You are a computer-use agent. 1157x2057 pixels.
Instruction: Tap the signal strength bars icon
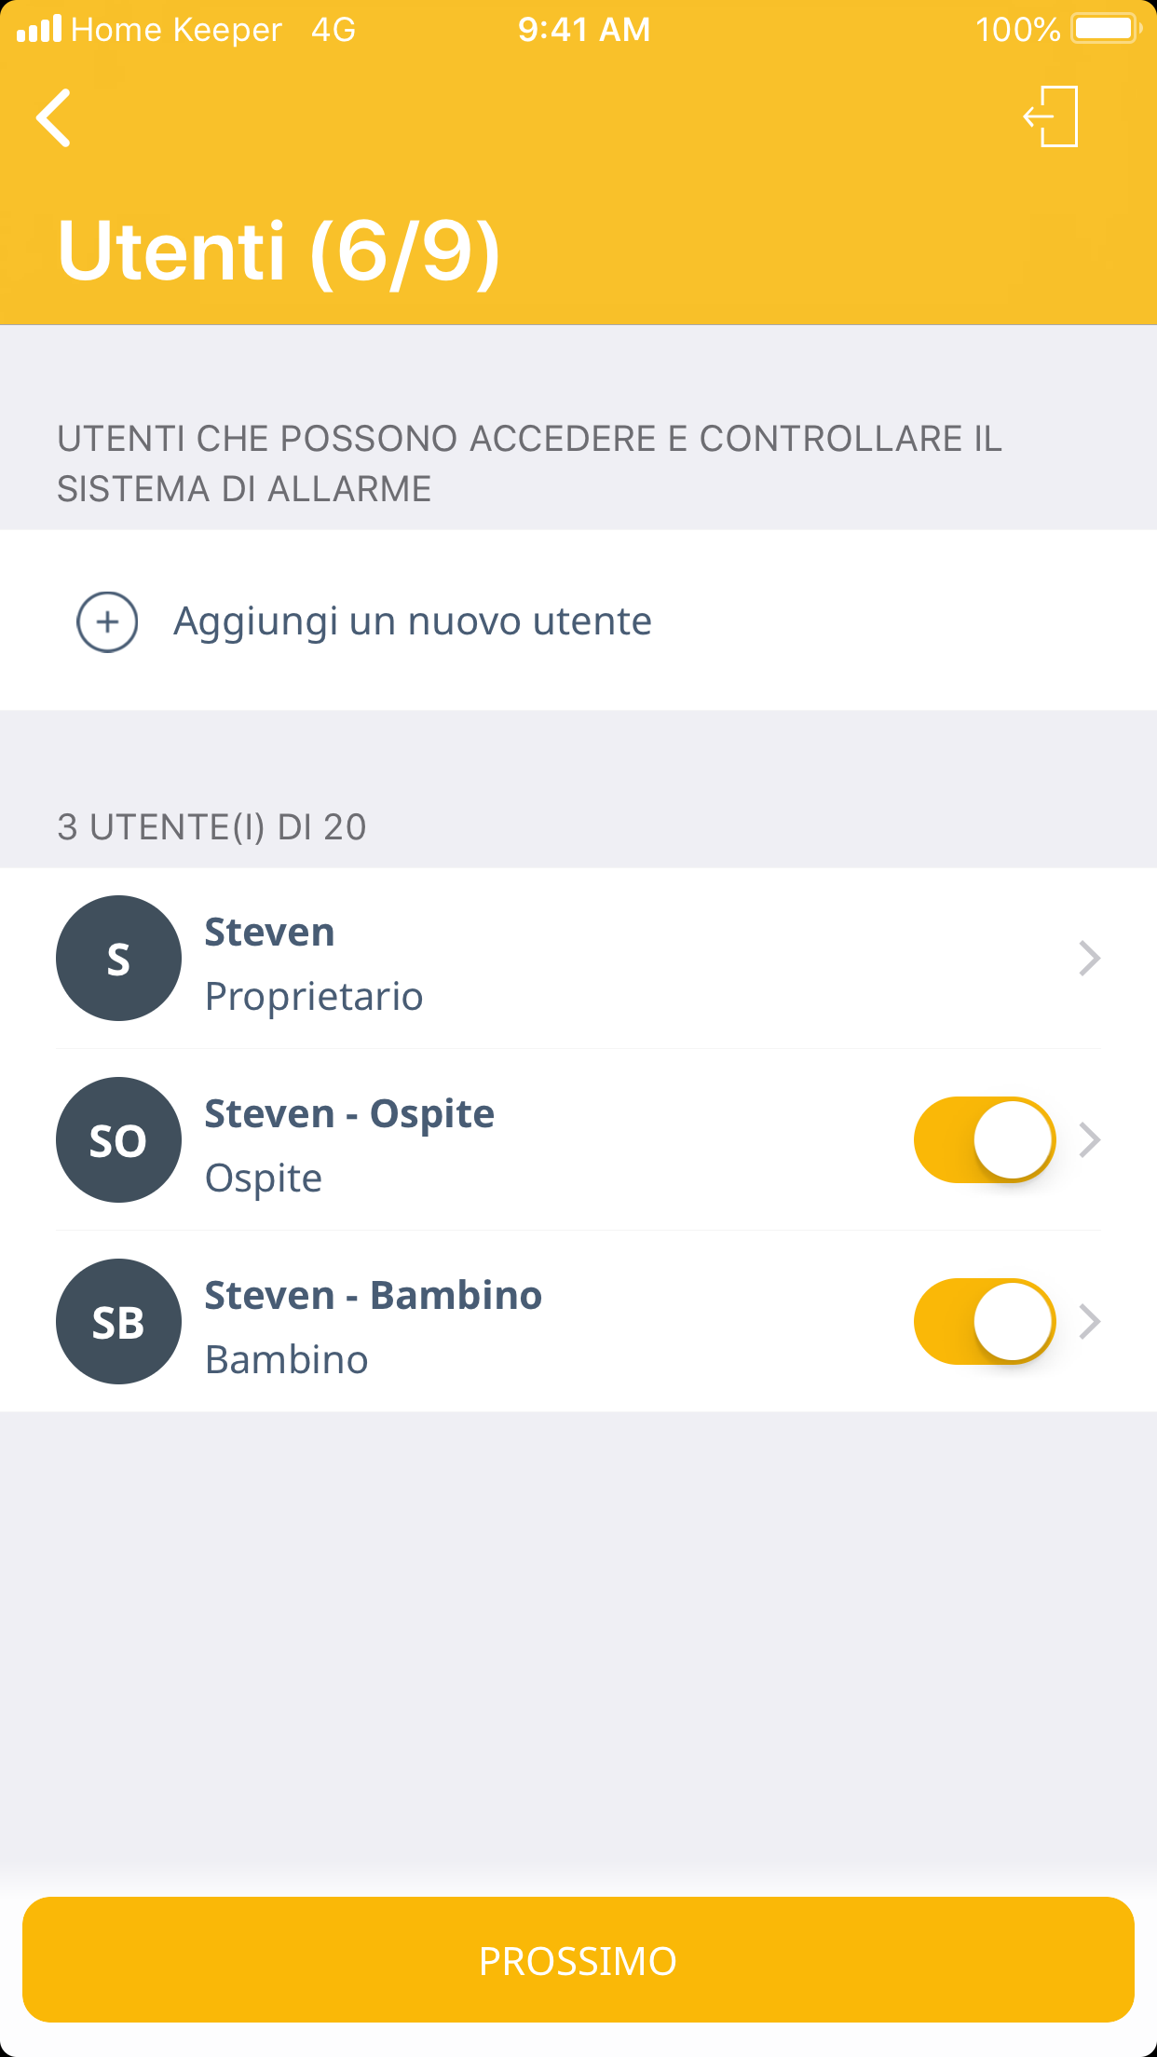pos(39,29)
